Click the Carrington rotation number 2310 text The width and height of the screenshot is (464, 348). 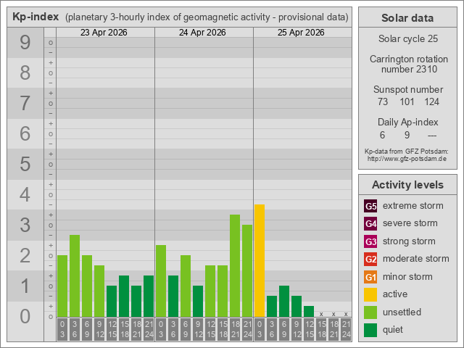tap(407, 65)
